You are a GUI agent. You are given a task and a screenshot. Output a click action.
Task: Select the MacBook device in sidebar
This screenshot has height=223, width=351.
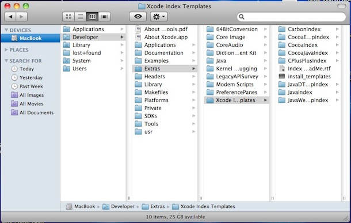click(x=30, y=38)
